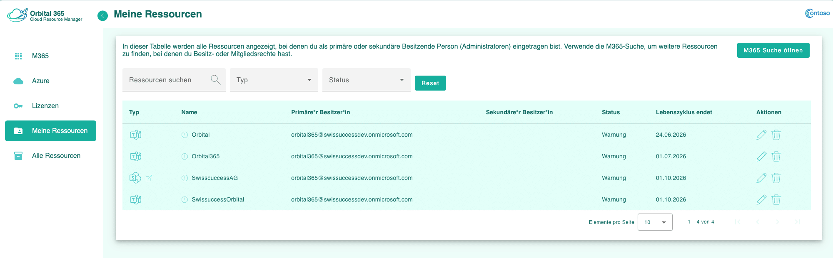This screenshot has width=833, height=258.
Task: Delete the Orbital365 resource via trash icon
Action: click(x=776, y=157)
